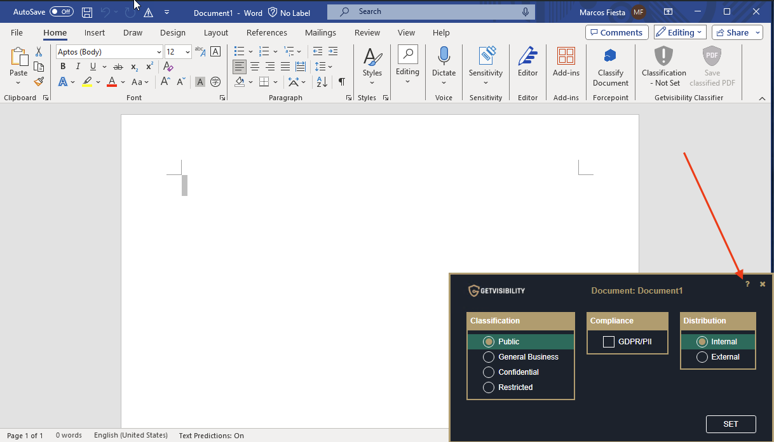Switch to the Layout tab

216,32
